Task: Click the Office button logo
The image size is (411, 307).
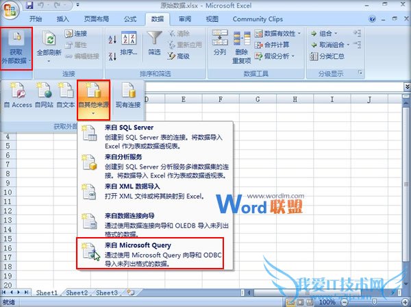Action: tap(10, 10)
